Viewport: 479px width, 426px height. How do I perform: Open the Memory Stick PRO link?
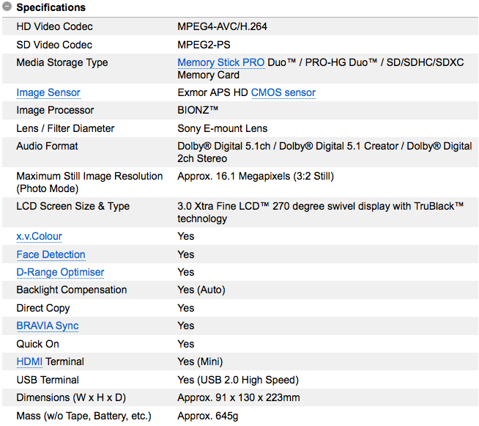click(221, 62)
